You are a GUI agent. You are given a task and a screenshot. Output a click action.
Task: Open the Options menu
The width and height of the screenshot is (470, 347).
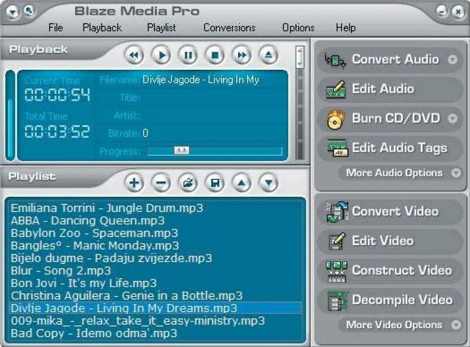click(298, 28)
